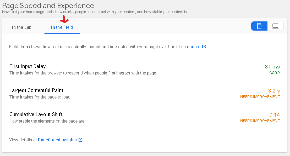Image resolution: width=290 pixels, height=156 pixels.
Task: Switch to desktop device view
Action: point(275,26)
